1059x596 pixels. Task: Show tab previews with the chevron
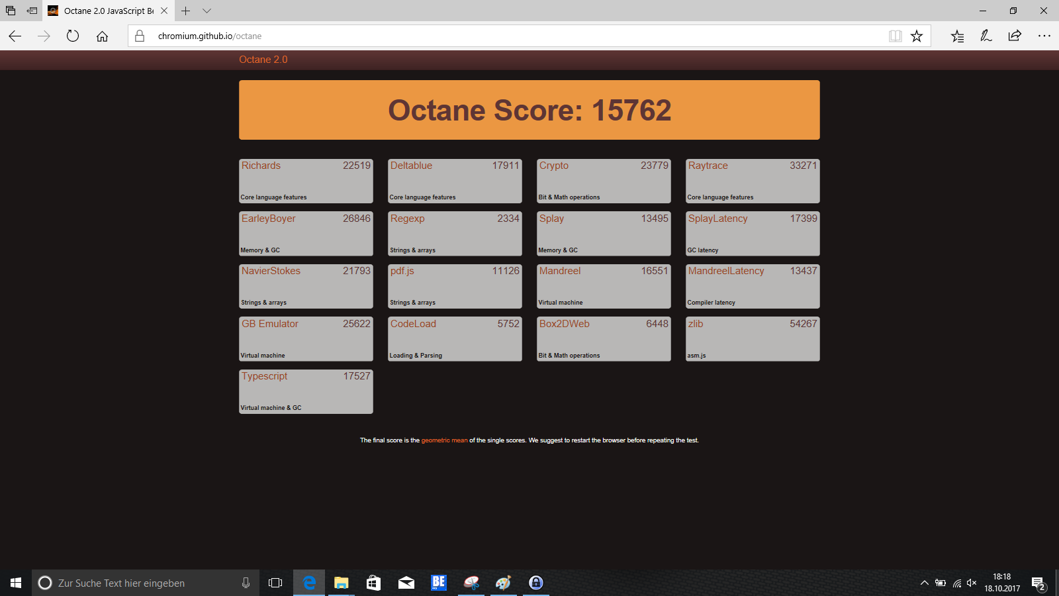pyautogui.click(x=207, y=11)
